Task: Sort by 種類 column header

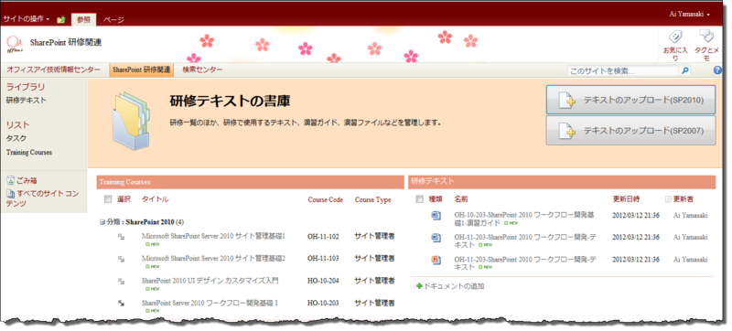Action: (x=436, y=199)
